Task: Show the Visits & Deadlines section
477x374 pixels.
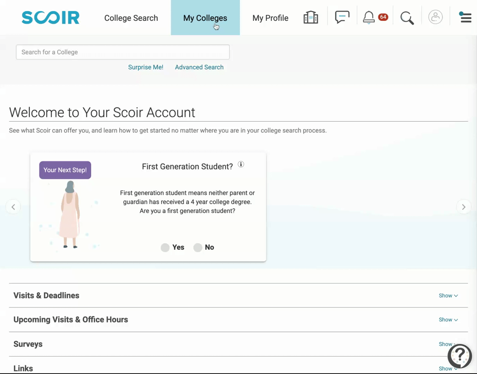Action: click(448, 295)
